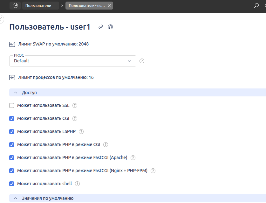This screenshot has height=203, width=266.
Task: Collapse the "Доступ" section
Action: coord(15,93)
